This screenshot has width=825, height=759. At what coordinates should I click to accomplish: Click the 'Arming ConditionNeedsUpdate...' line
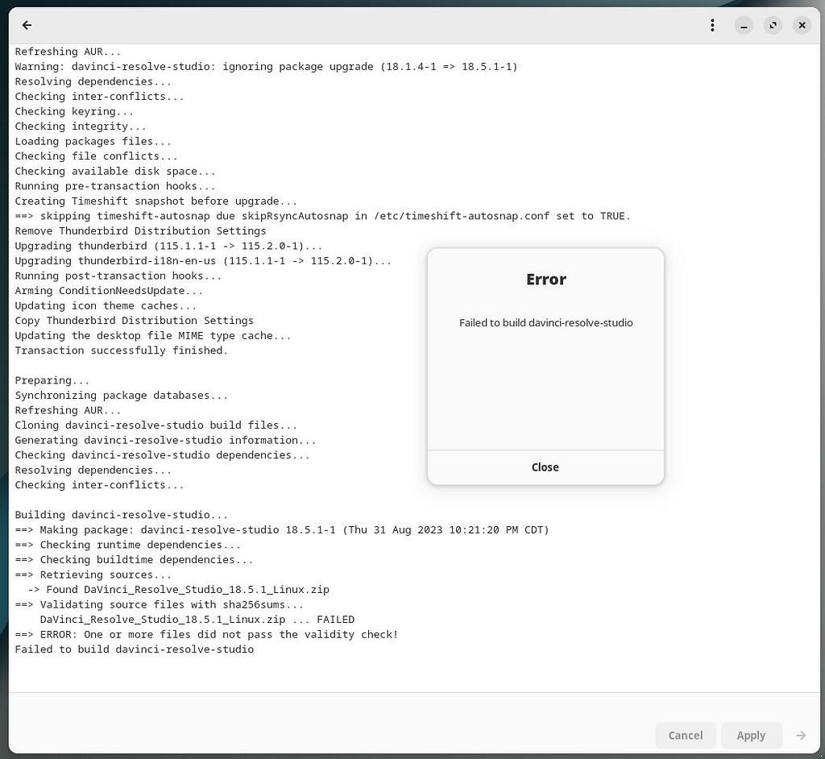click(109, 291)
